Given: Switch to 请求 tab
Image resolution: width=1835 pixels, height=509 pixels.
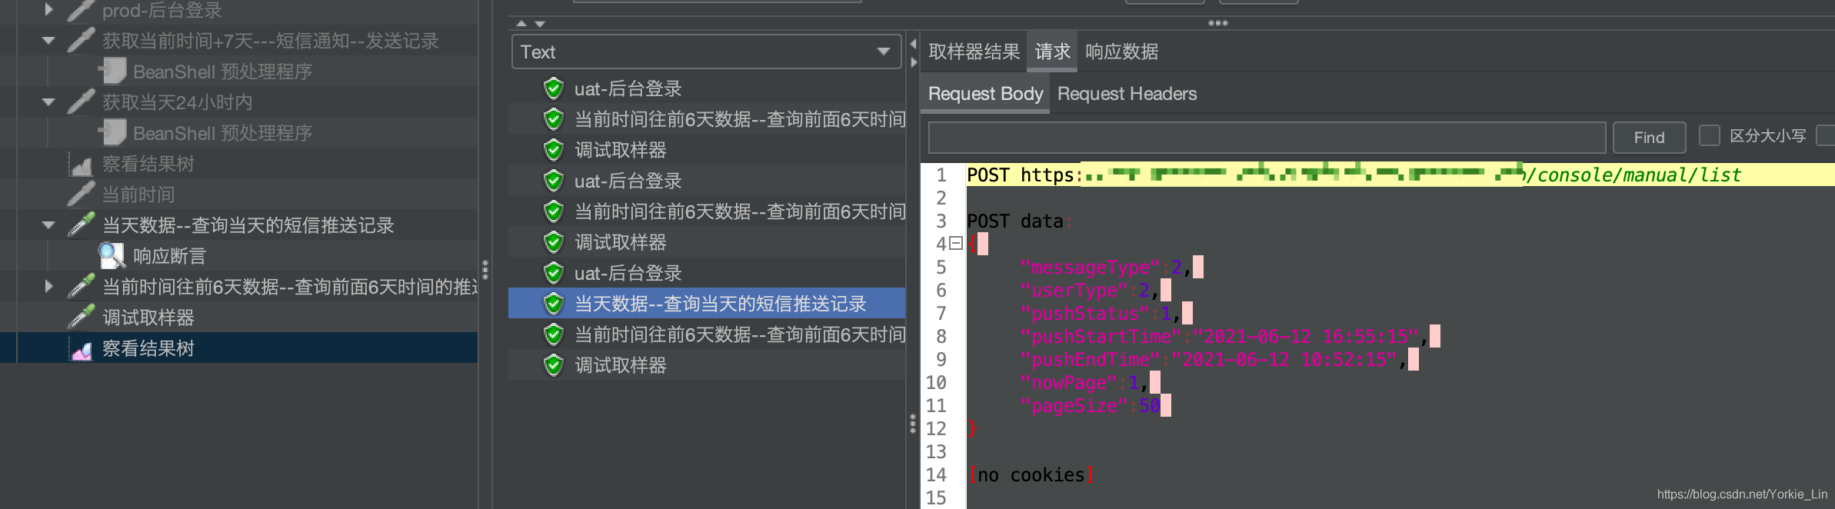Looking at the screenshot, I should point(1052,52).
